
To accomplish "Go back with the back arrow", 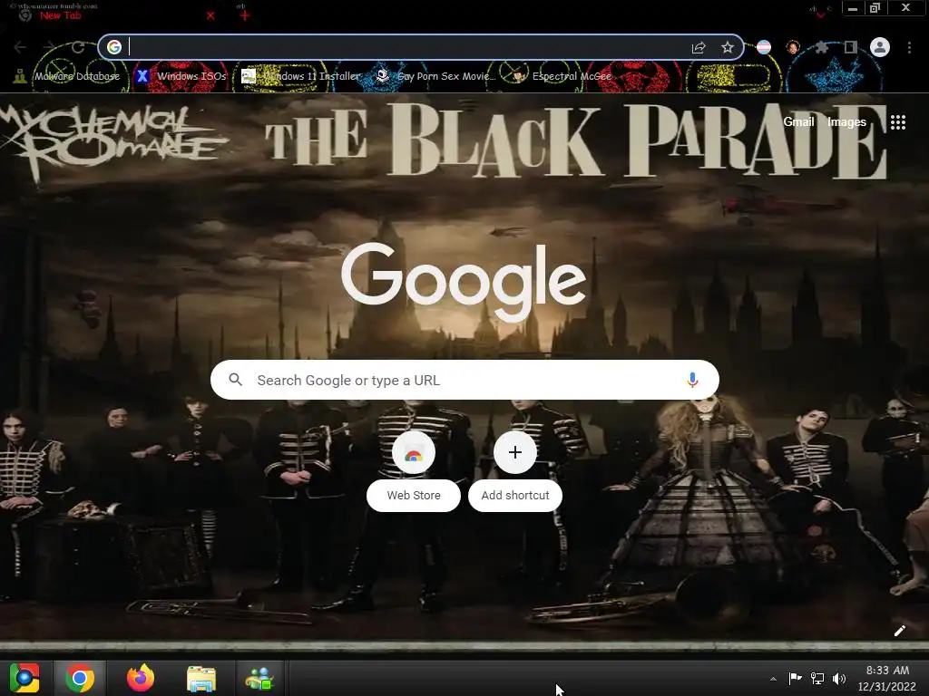I will coord(20,47).
